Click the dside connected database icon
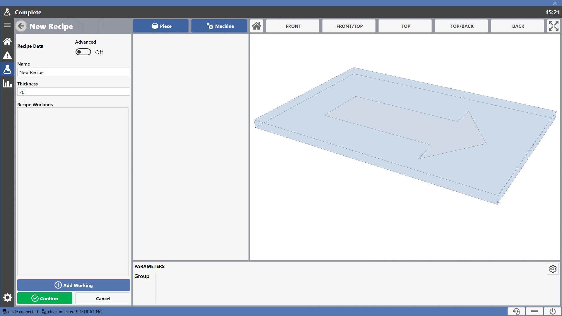 tap(5, 312)
